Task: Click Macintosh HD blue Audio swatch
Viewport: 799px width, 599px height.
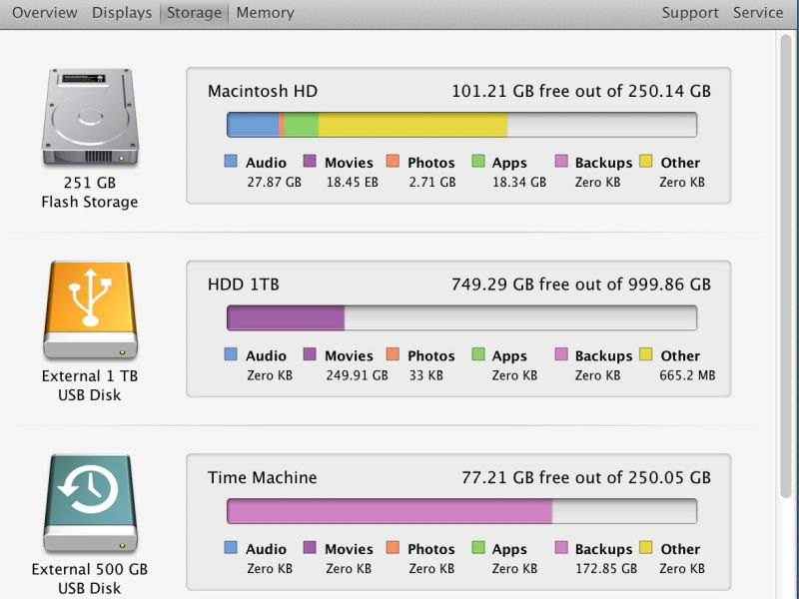Action: point(231,162)
